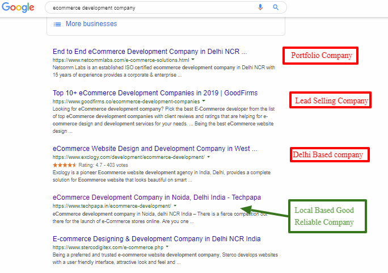Open the Techpapa Noida result title
Viewport: 388px width, 273px height.
pyautogui.click(x=157, y=198)
